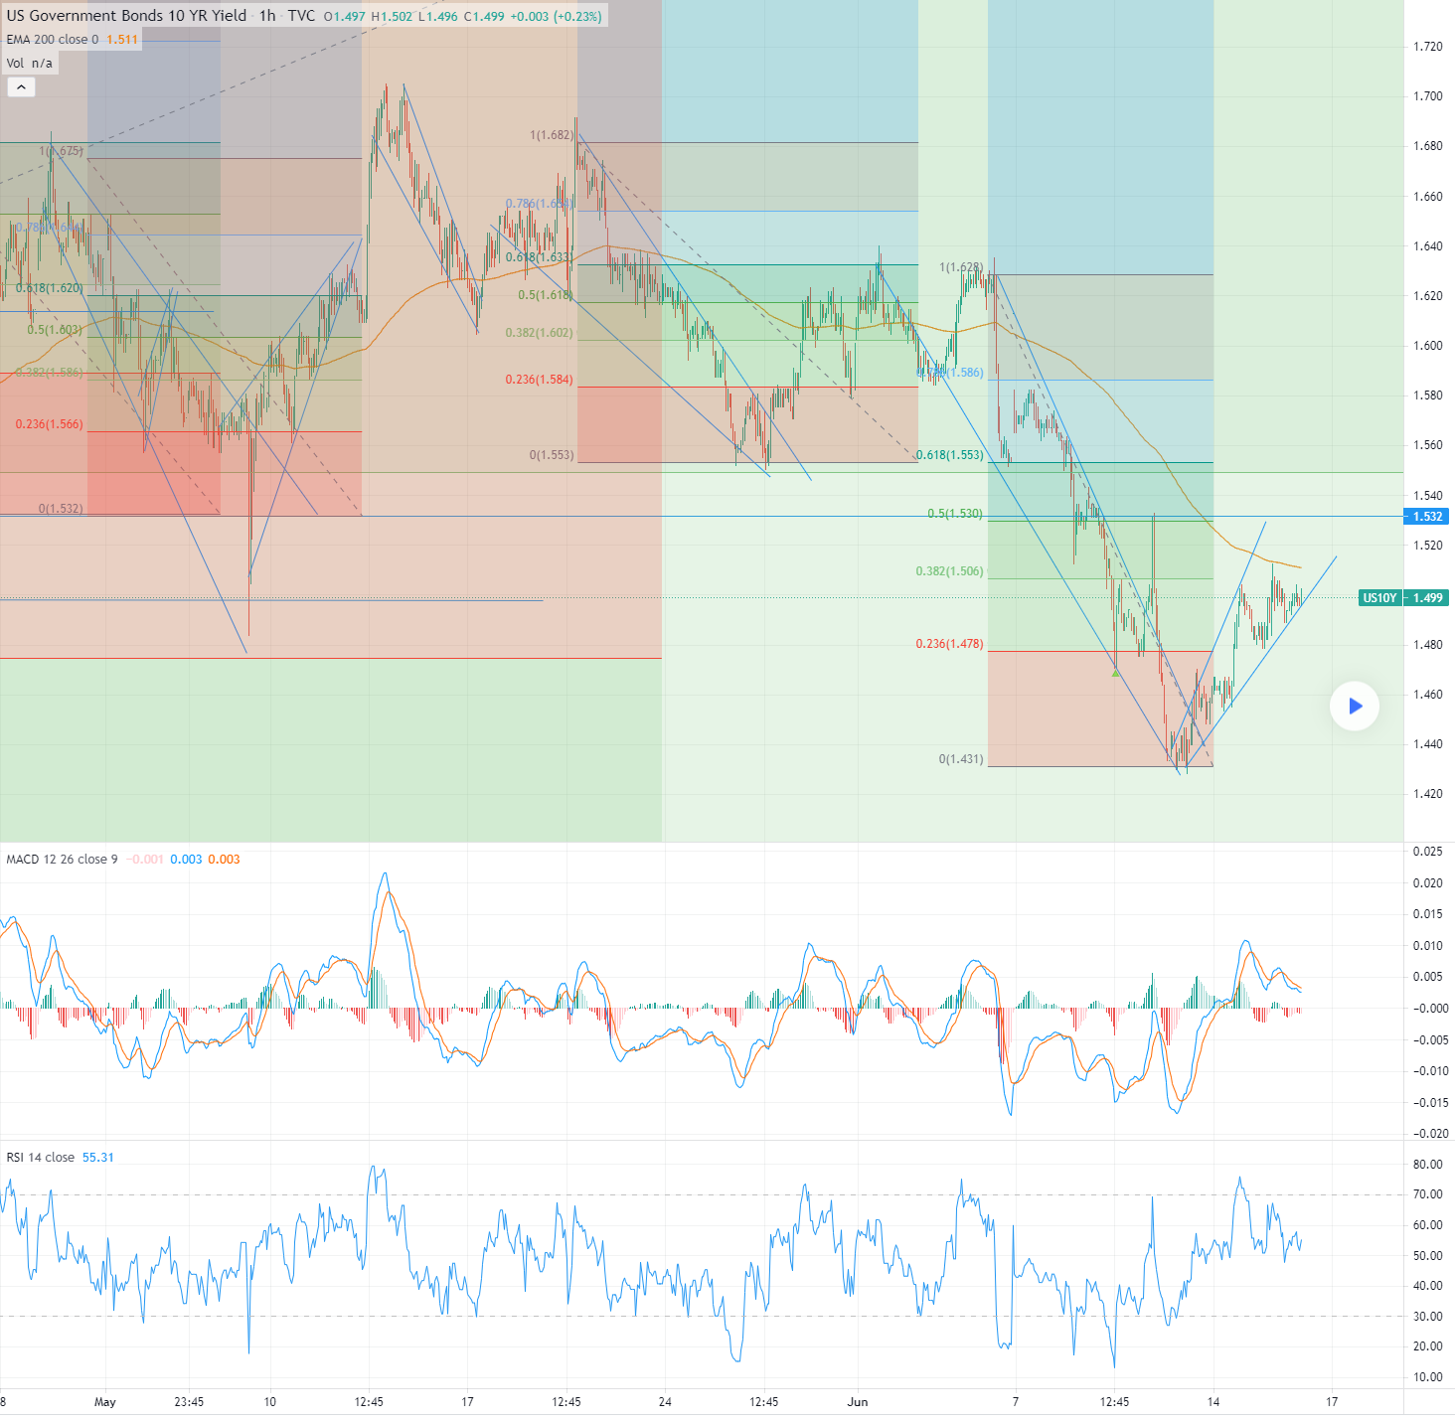Click the RSI 14 close legend
1455x1423 pixels.
pyautogui.click(x=41, y=1158)
